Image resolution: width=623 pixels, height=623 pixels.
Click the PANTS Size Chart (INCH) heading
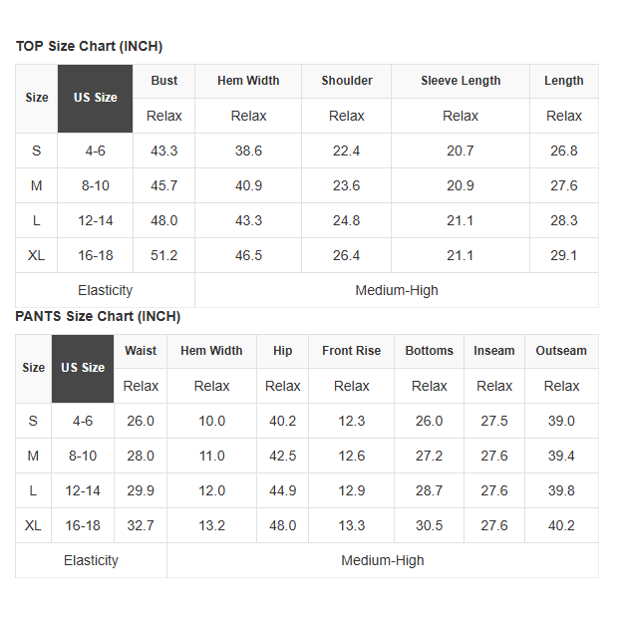(98, 317)
